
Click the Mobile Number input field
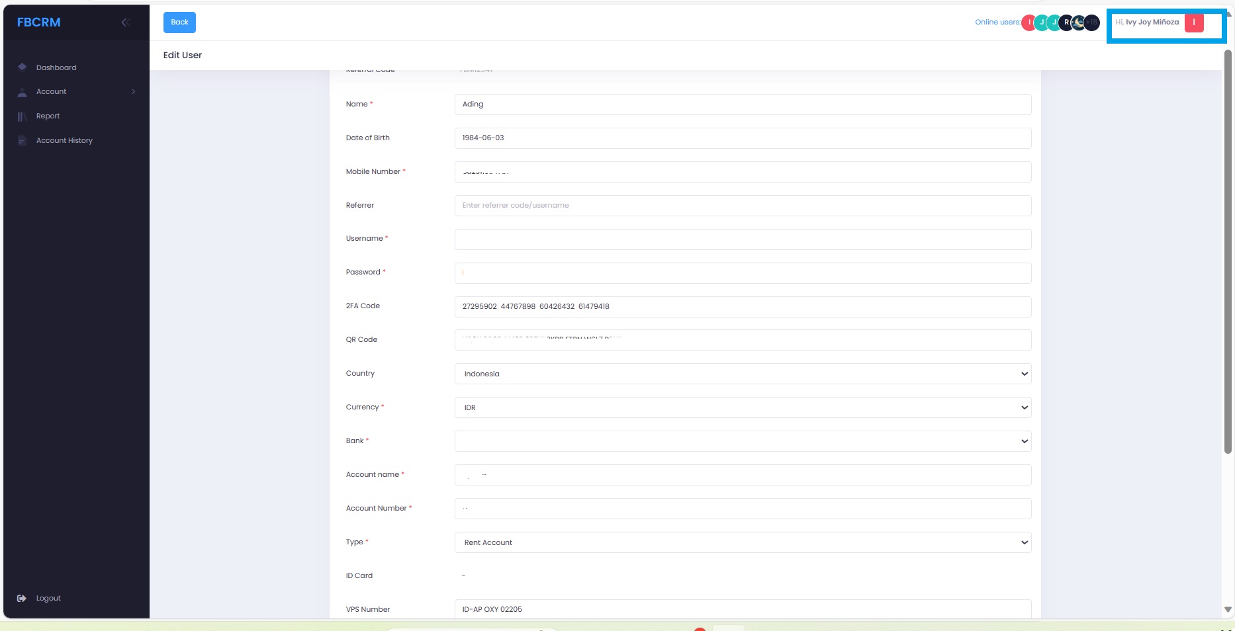point(743,172)
